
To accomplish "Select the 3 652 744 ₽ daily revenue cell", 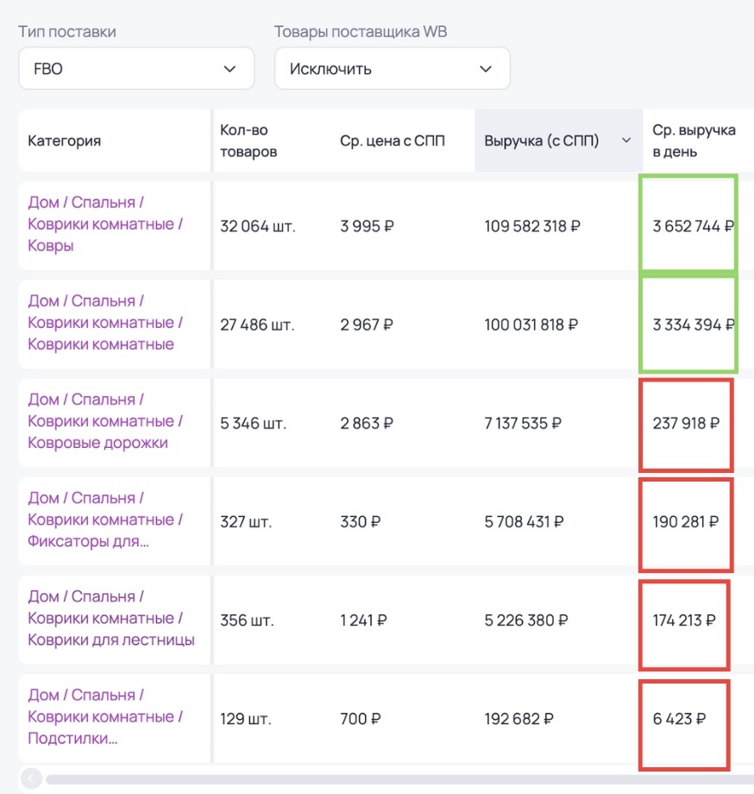I will pyautogui.click(x=693, y=227).
